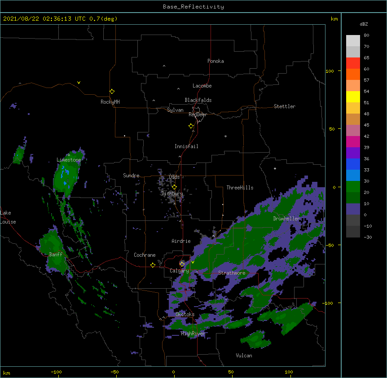The image size is (387, 378).
Task: Click the -50 tick on the right km axis
Action: [x=330, y=245]
